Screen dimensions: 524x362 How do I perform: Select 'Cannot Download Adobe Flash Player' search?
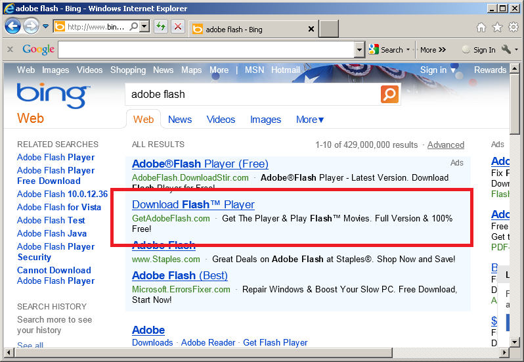[56, 275]
